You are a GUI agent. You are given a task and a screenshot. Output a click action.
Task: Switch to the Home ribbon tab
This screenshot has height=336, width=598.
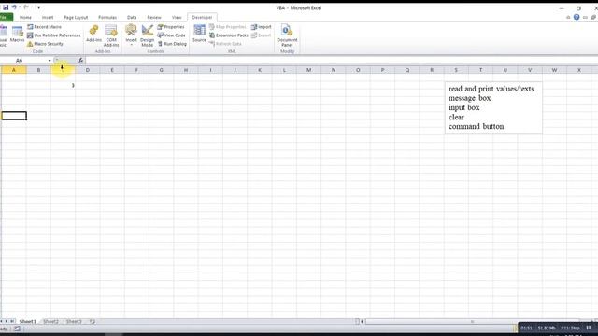click(25, 17)
